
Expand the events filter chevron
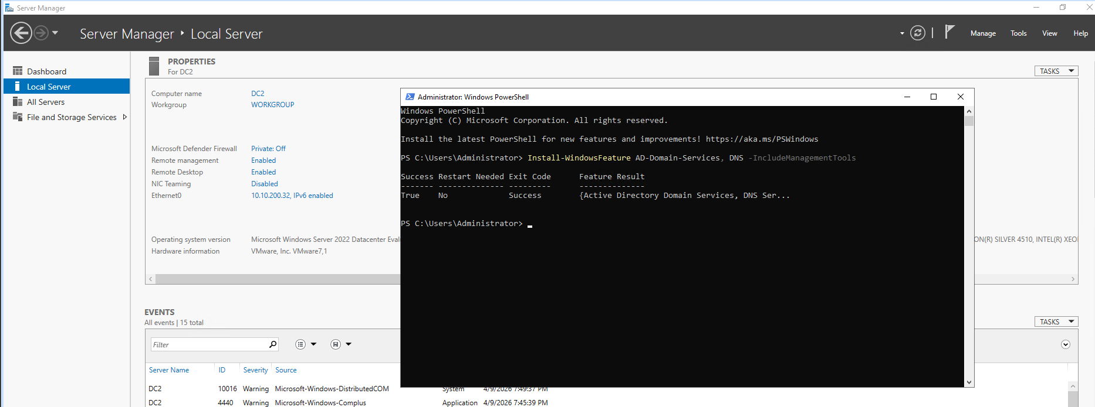tap(1066, 344)
